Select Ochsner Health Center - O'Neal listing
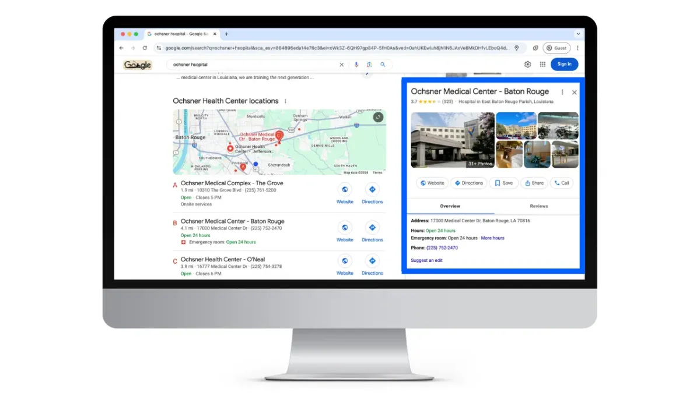This screenshot has width=700, height=393. 222,260
